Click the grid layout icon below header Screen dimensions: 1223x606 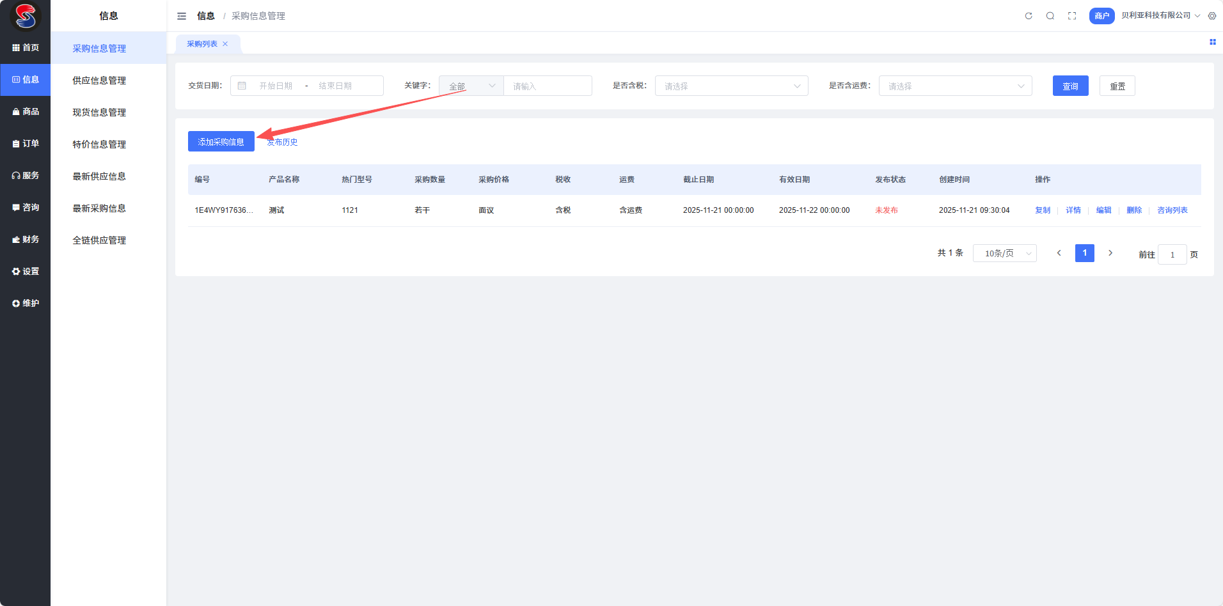(x=1212, y=42)
